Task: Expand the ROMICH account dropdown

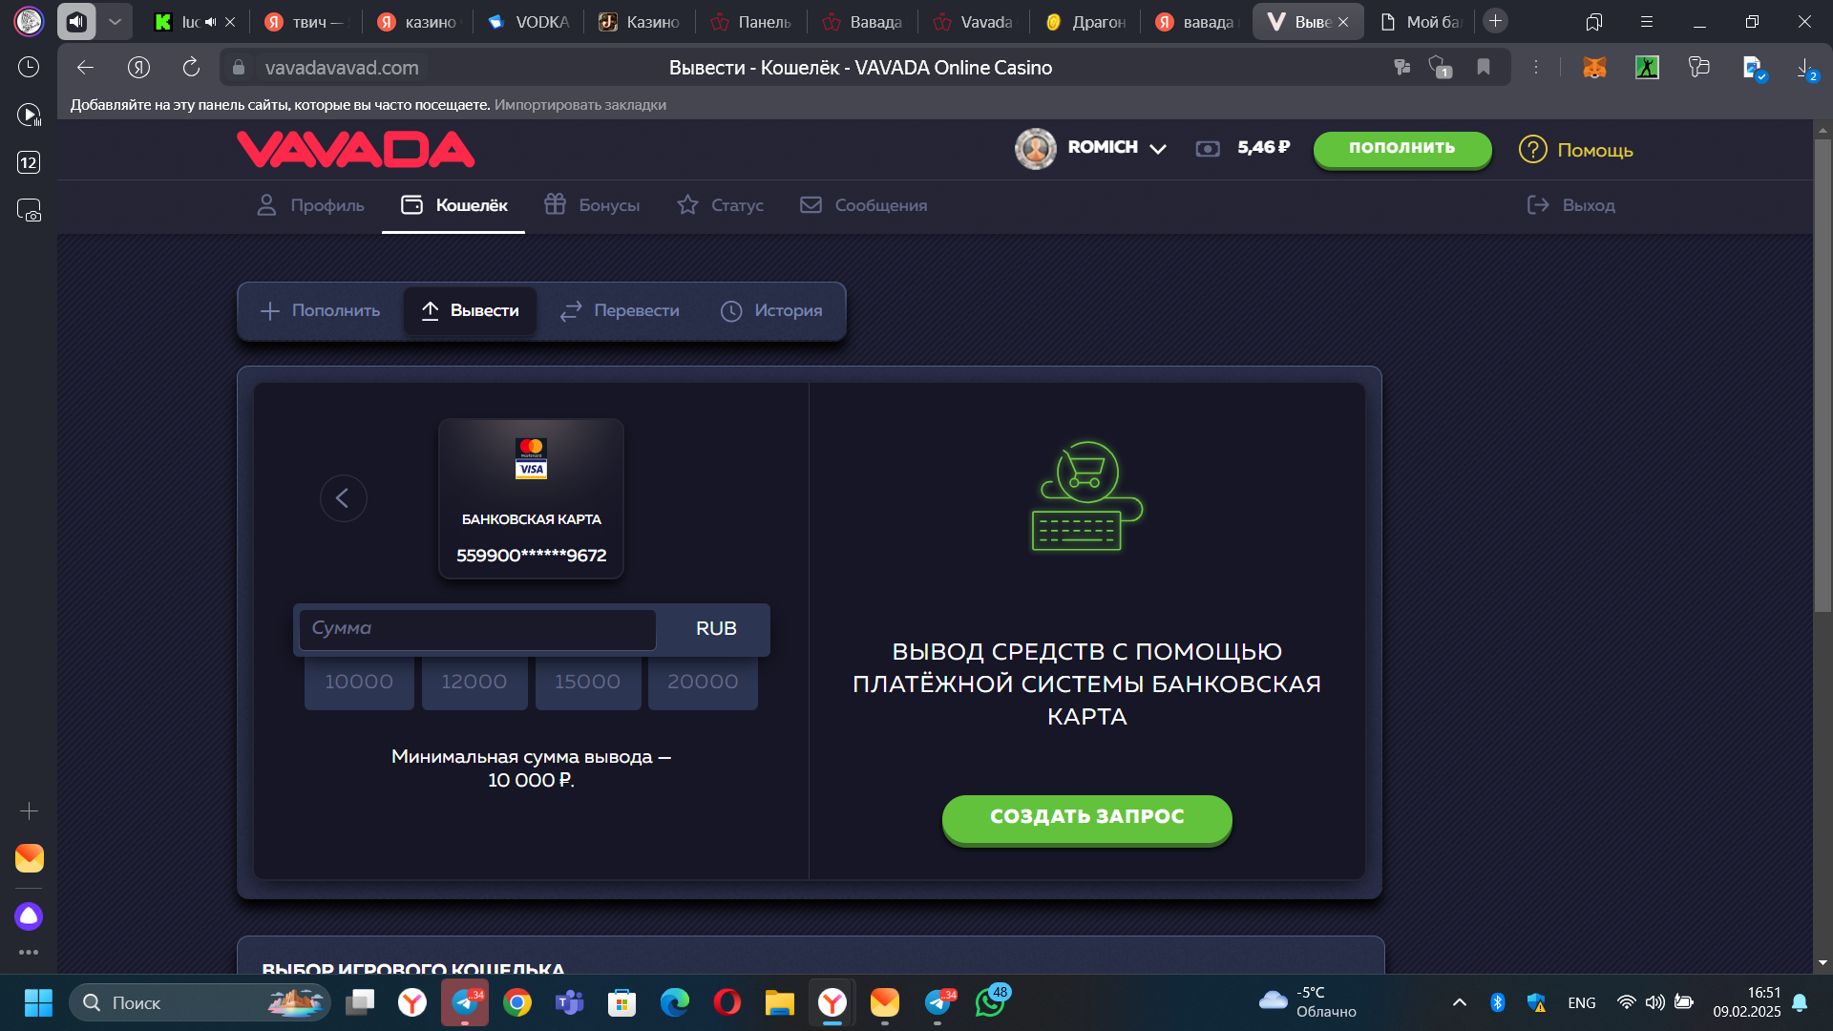Action: [x=1158, y=149]
